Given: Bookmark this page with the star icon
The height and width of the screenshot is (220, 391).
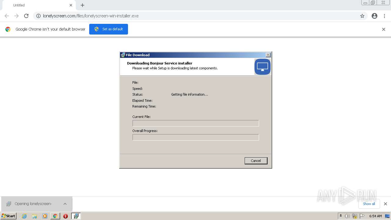Looking at the screenshot, I should [x=362, y=16].
